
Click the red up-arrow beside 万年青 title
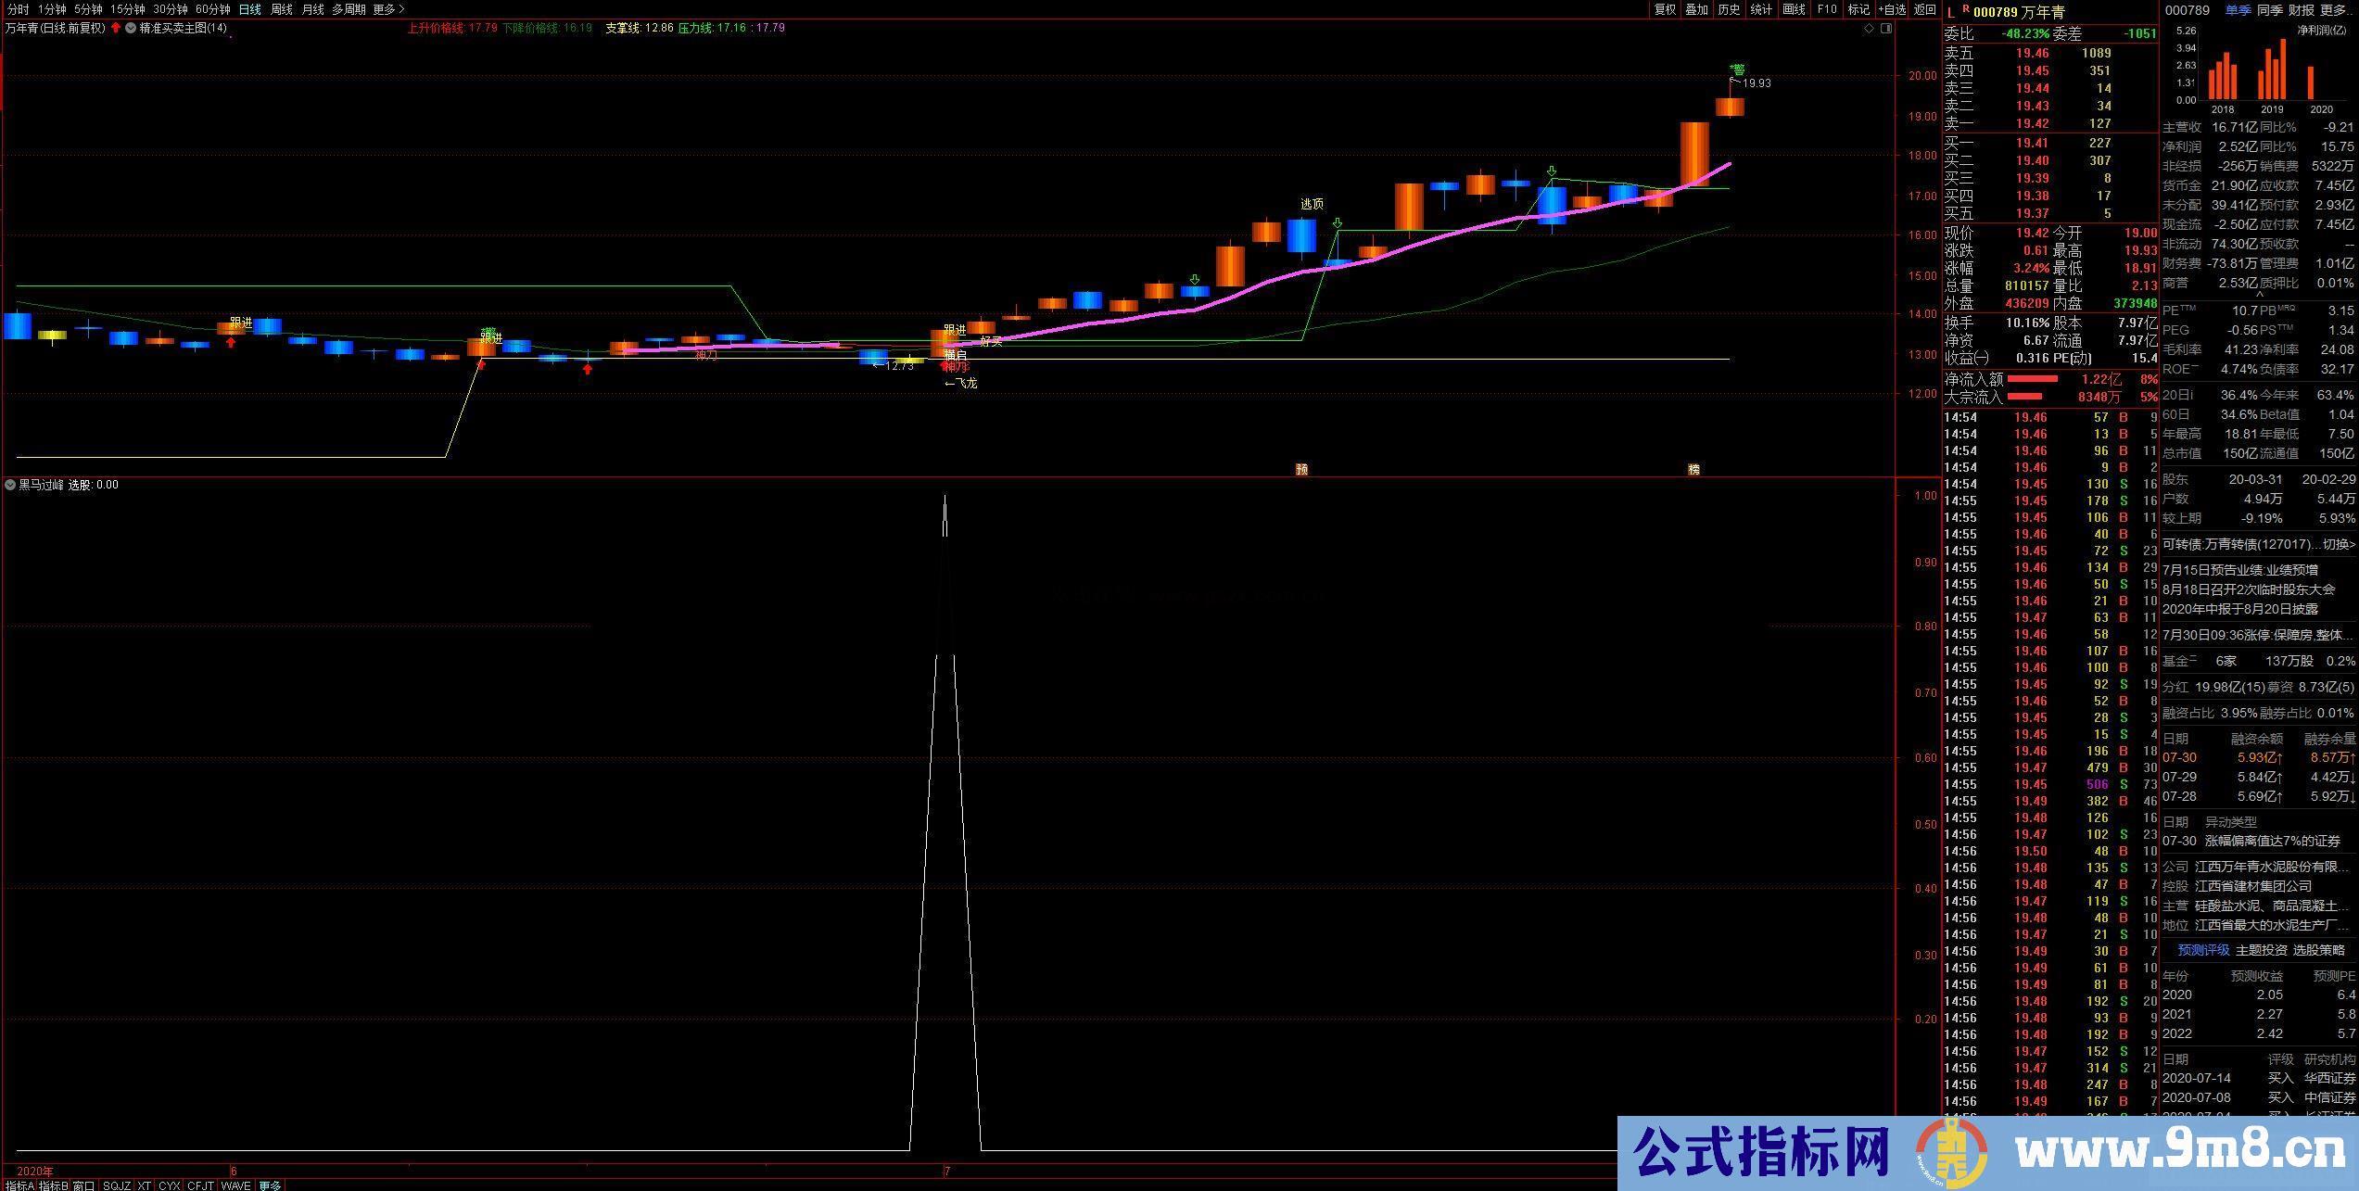tap(115, 28)
